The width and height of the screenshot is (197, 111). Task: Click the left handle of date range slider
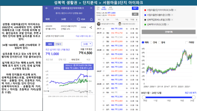click(x=144, y=97)
